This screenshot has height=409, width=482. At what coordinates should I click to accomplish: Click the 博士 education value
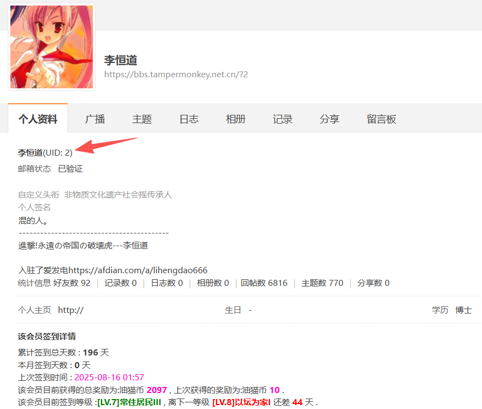[464, 310]
